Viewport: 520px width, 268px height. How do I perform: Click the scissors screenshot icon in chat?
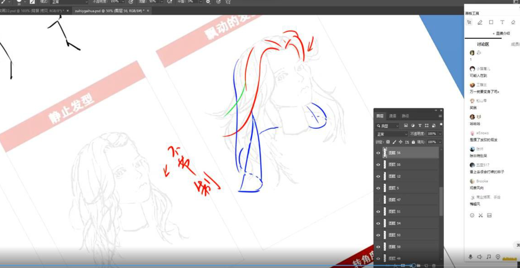point(481,215)
